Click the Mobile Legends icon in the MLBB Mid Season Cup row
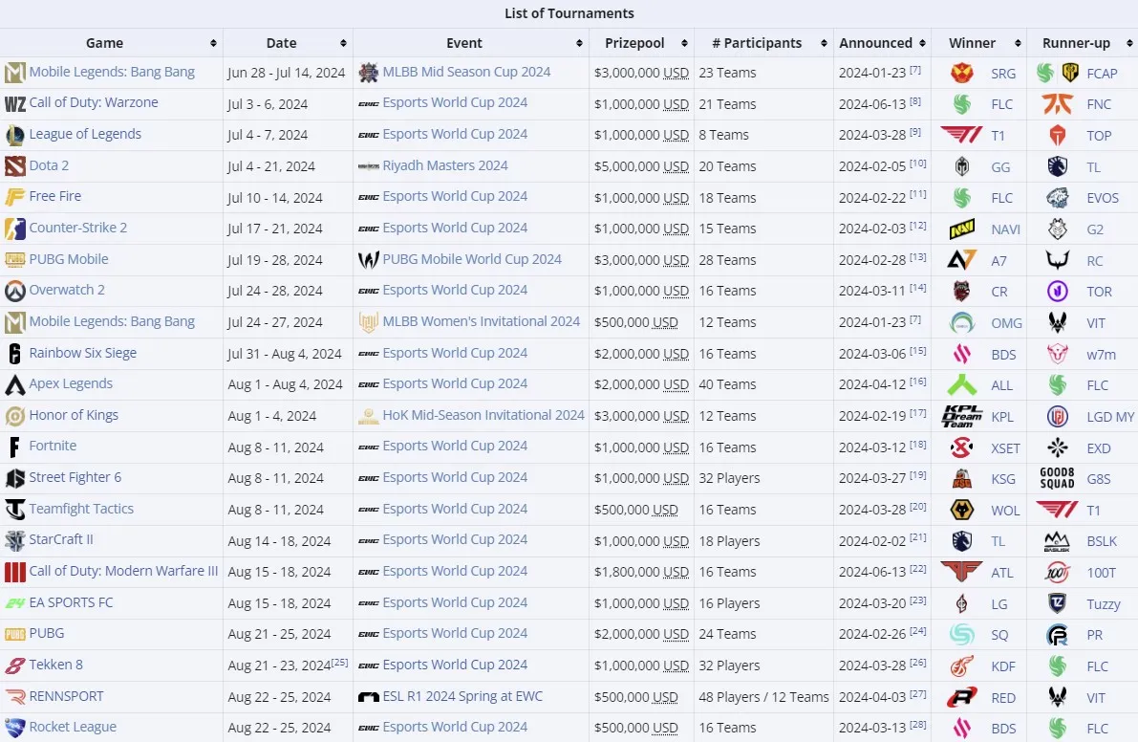 [x=14, y=73]
